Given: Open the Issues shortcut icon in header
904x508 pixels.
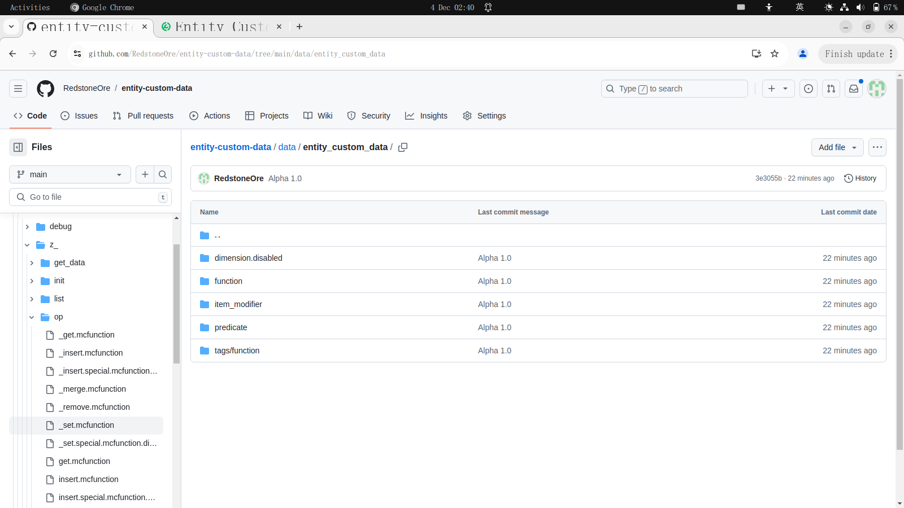Looking at the screenshot, I should pyautogui.click(x=809, y=89).
